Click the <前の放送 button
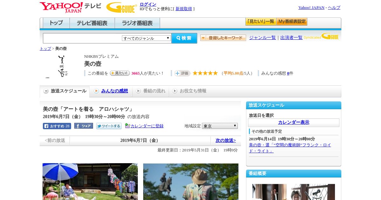Image resolution: width=381 pixels, height=200 pixels. tap(55, 140)
